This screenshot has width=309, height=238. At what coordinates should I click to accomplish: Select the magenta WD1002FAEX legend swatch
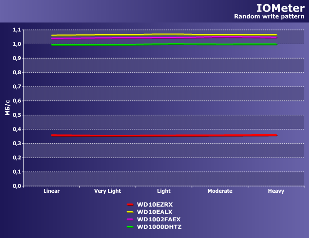click(130, 219)
